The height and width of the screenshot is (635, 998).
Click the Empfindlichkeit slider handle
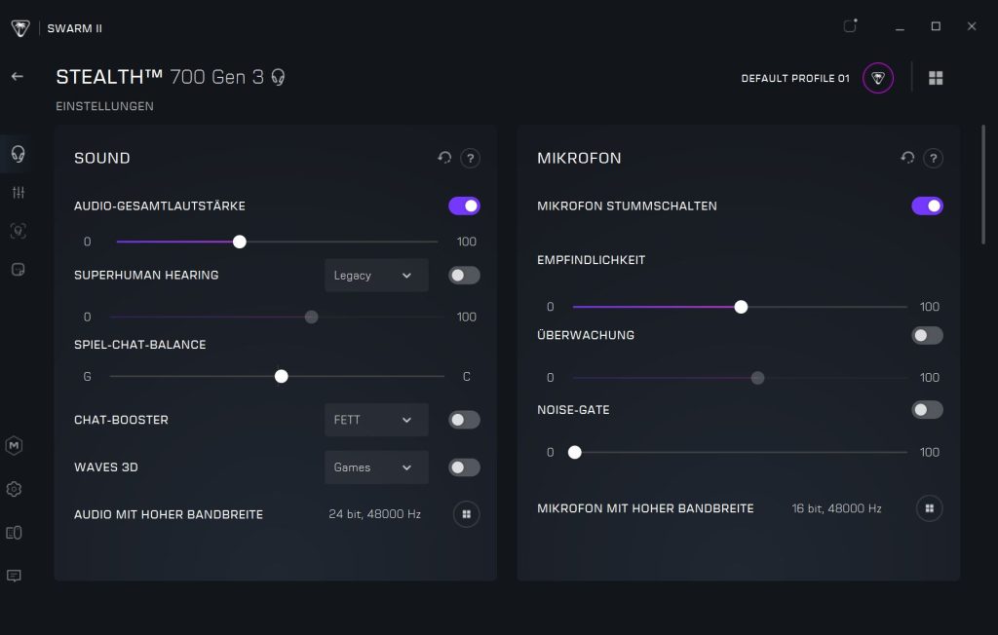pos(741,307)
